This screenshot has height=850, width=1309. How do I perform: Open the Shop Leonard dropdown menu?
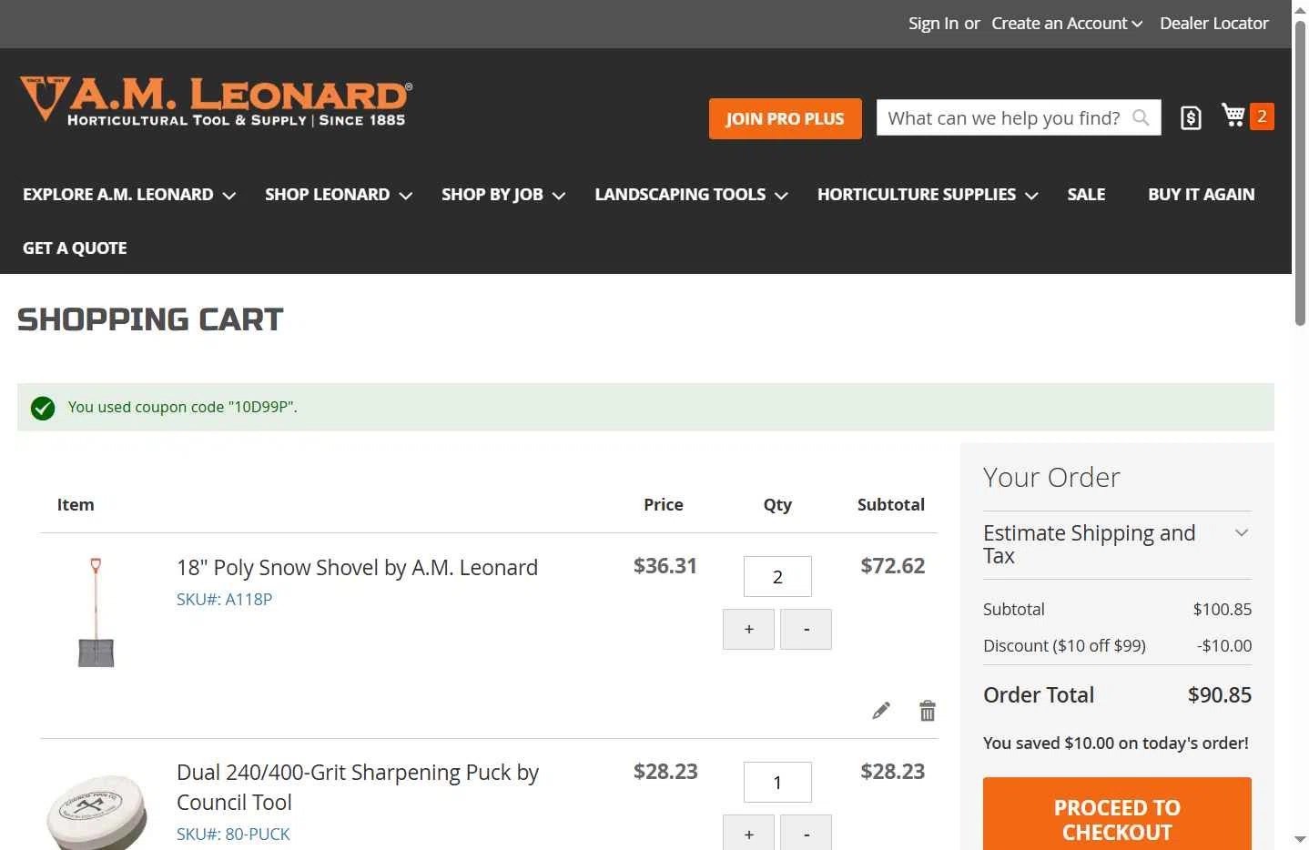339,195
